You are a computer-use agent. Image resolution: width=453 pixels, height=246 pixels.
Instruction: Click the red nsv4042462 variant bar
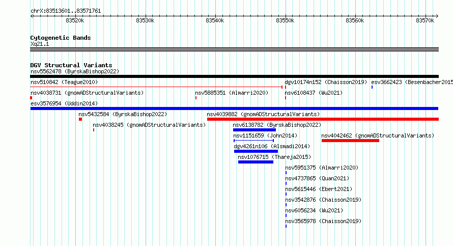click(x=350, y=141)
